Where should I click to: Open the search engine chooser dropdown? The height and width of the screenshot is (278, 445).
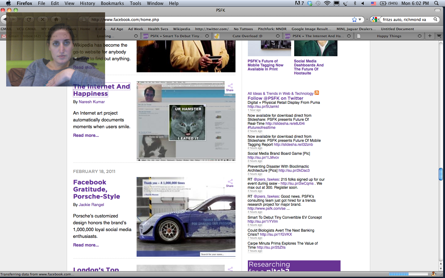pyautogui.click(x=375, y=19)
